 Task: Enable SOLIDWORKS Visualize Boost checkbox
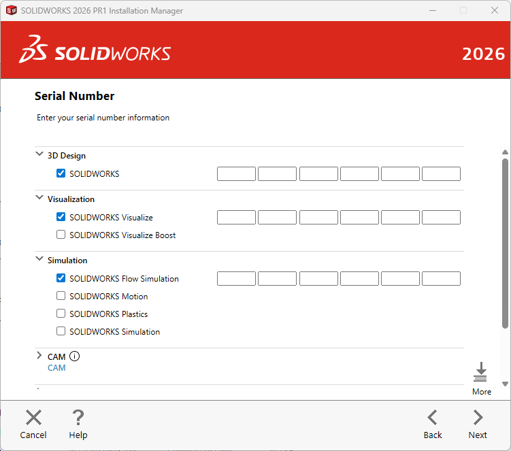pyautogui.click(x=61, y=235)
